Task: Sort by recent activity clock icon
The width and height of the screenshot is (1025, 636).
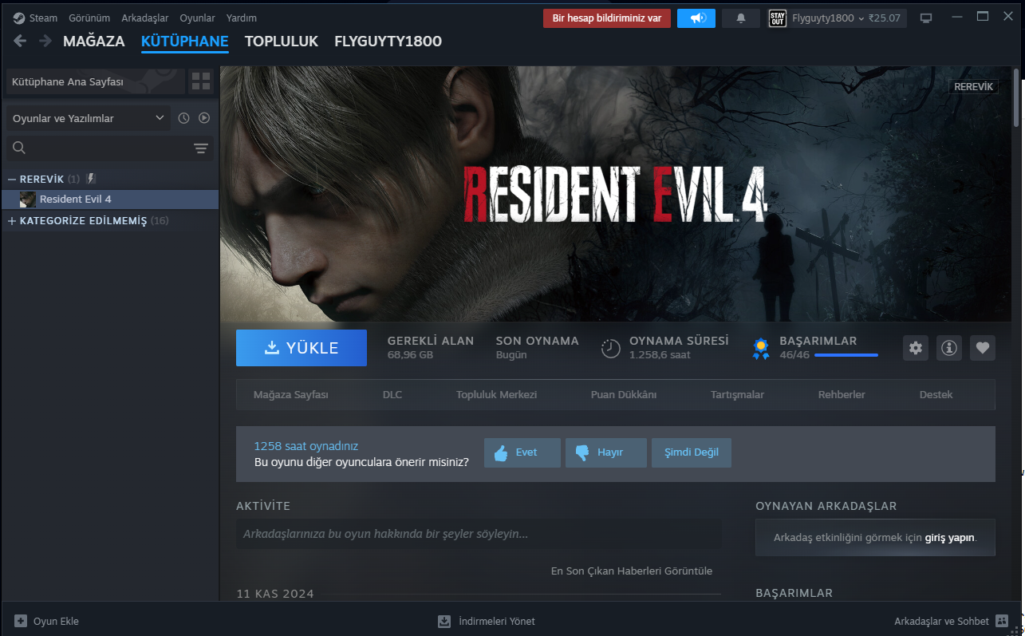Action: 183,118
